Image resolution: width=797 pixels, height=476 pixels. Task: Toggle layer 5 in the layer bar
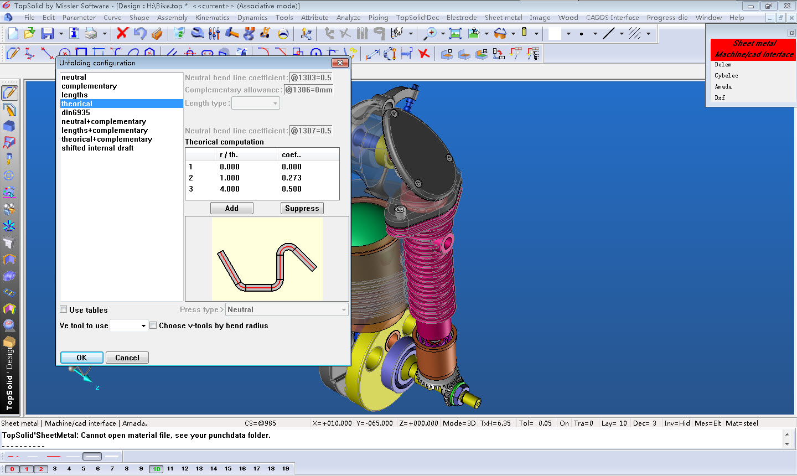84,469
